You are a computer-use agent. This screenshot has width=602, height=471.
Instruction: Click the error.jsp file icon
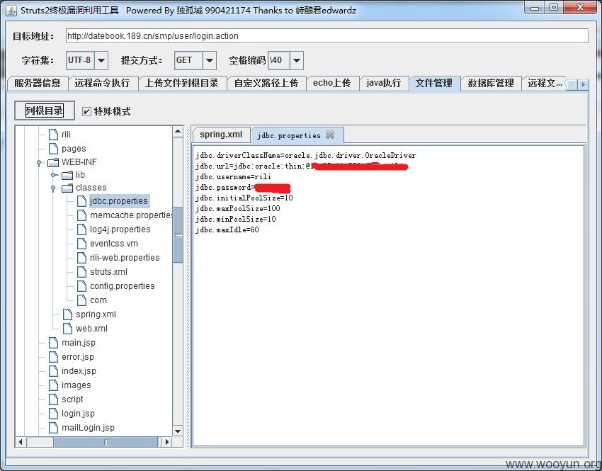(53, 357)
